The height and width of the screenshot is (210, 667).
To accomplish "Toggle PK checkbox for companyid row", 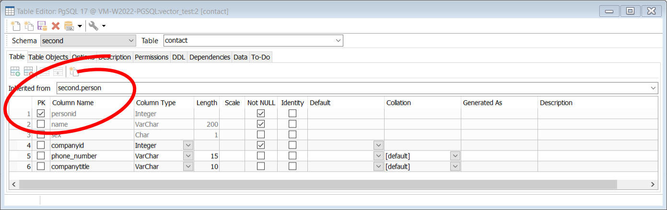I will coord(41,145).
